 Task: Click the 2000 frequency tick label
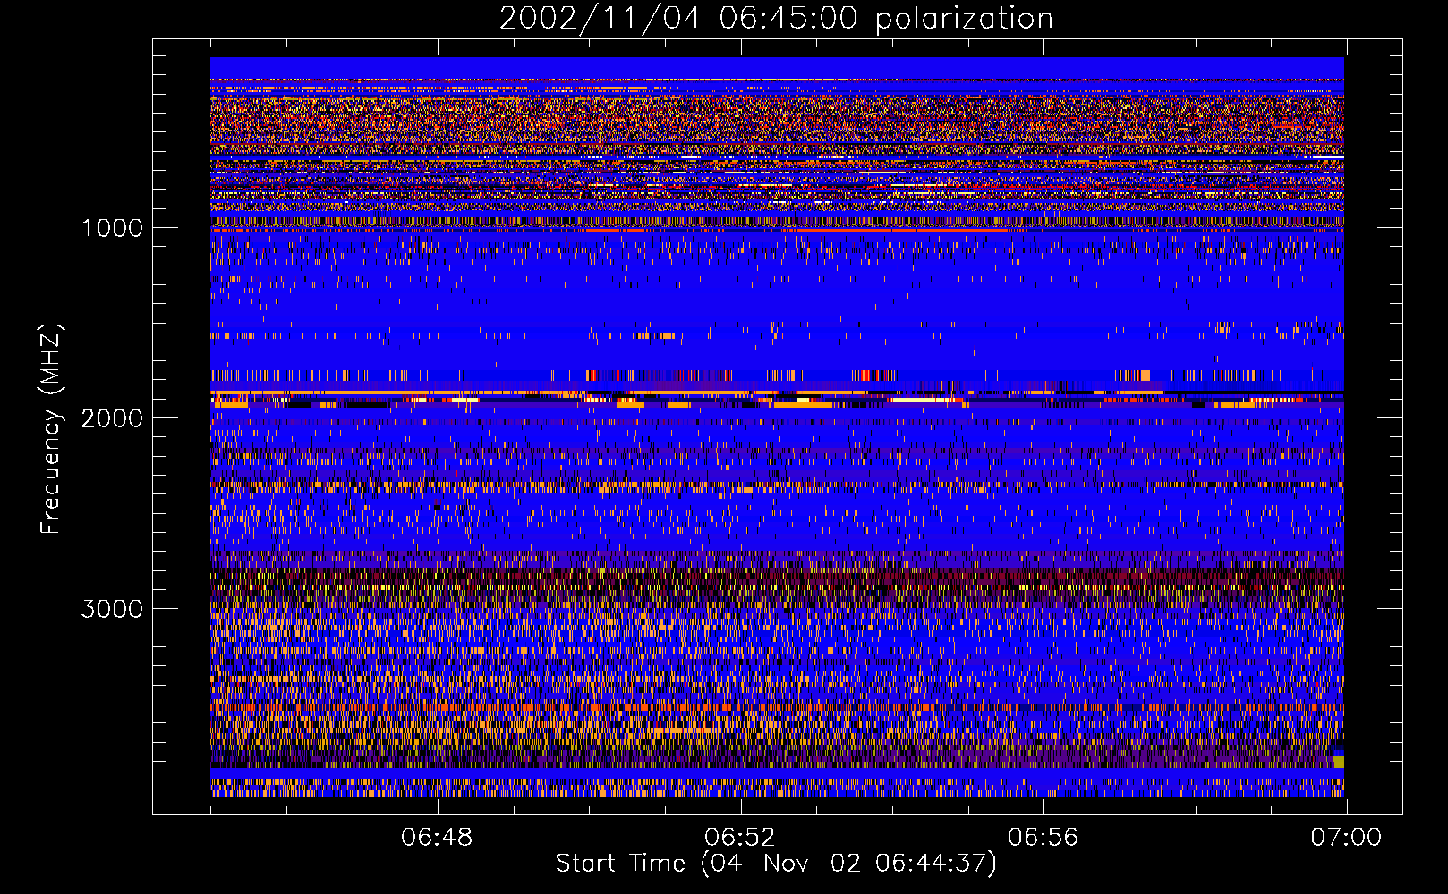(112, 418)
